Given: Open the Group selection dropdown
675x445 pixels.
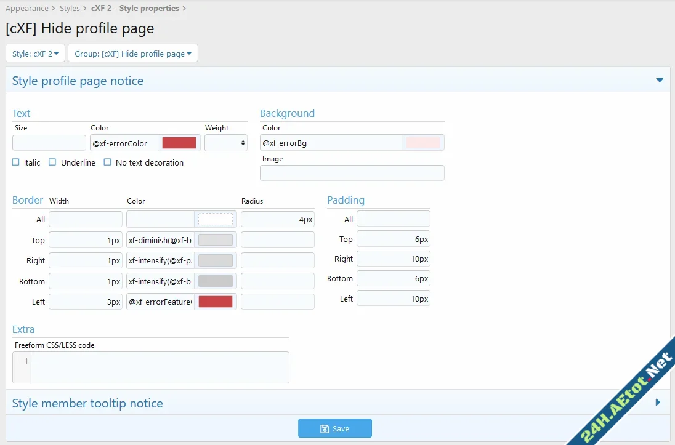Looking at the screenshot, I should (x=132, y=53).
